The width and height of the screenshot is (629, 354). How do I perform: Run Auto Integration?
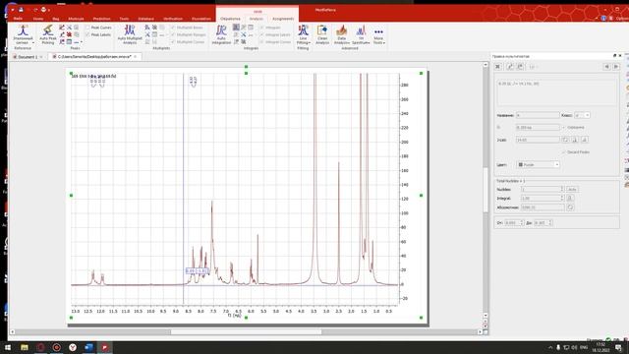[221, 34]
